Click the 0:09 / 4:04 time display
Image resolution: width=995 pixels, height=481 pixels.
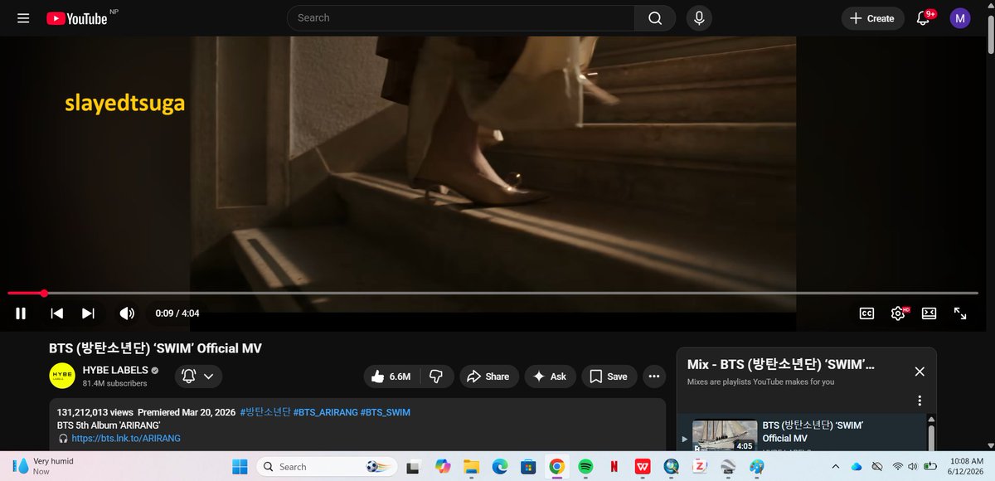click(177, 313)
